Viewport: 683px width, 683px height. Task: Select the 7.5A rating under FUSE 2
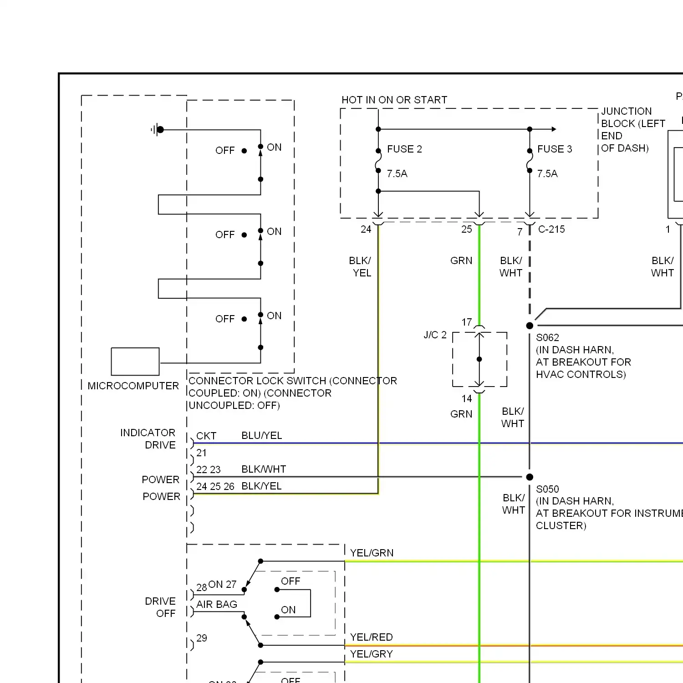click(x=397, y=173)
